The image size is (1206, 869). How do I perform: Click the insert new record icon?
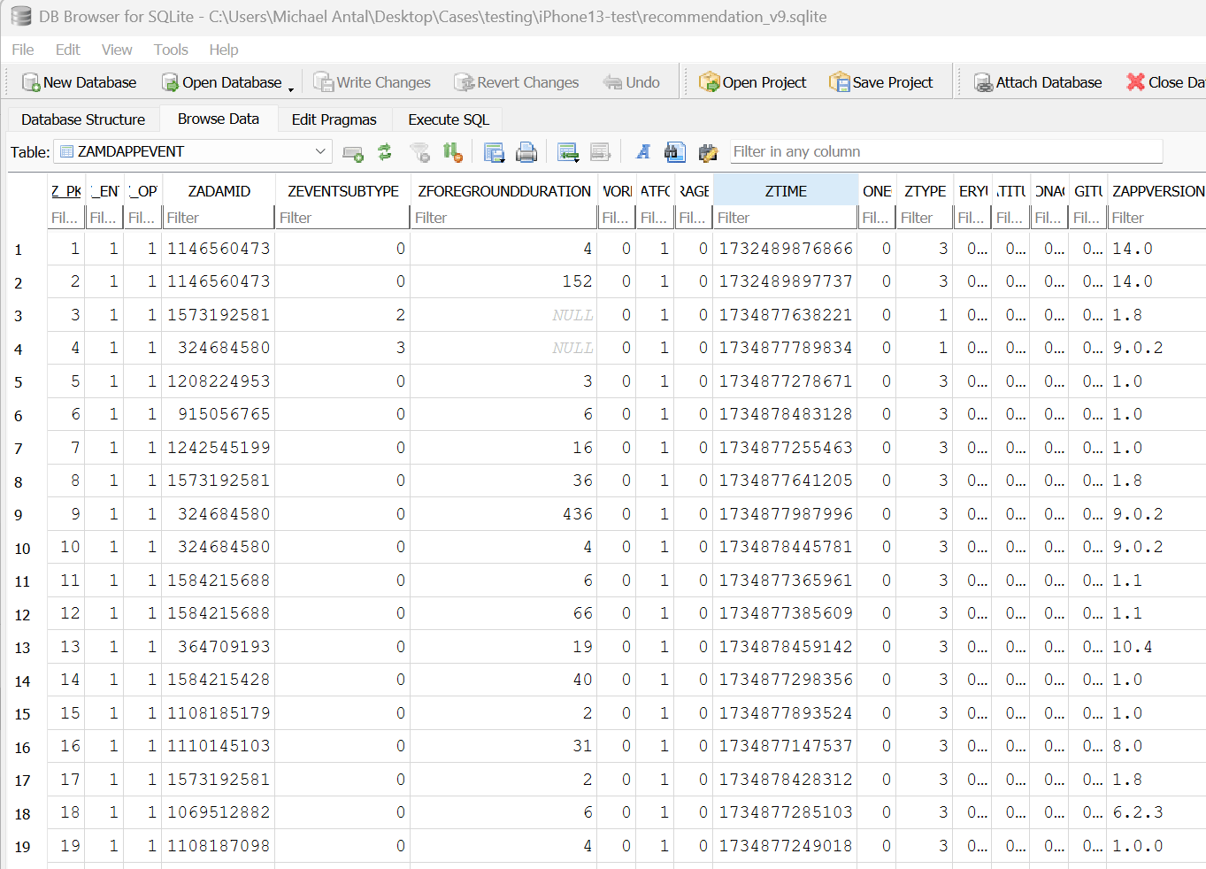point(567,152)
